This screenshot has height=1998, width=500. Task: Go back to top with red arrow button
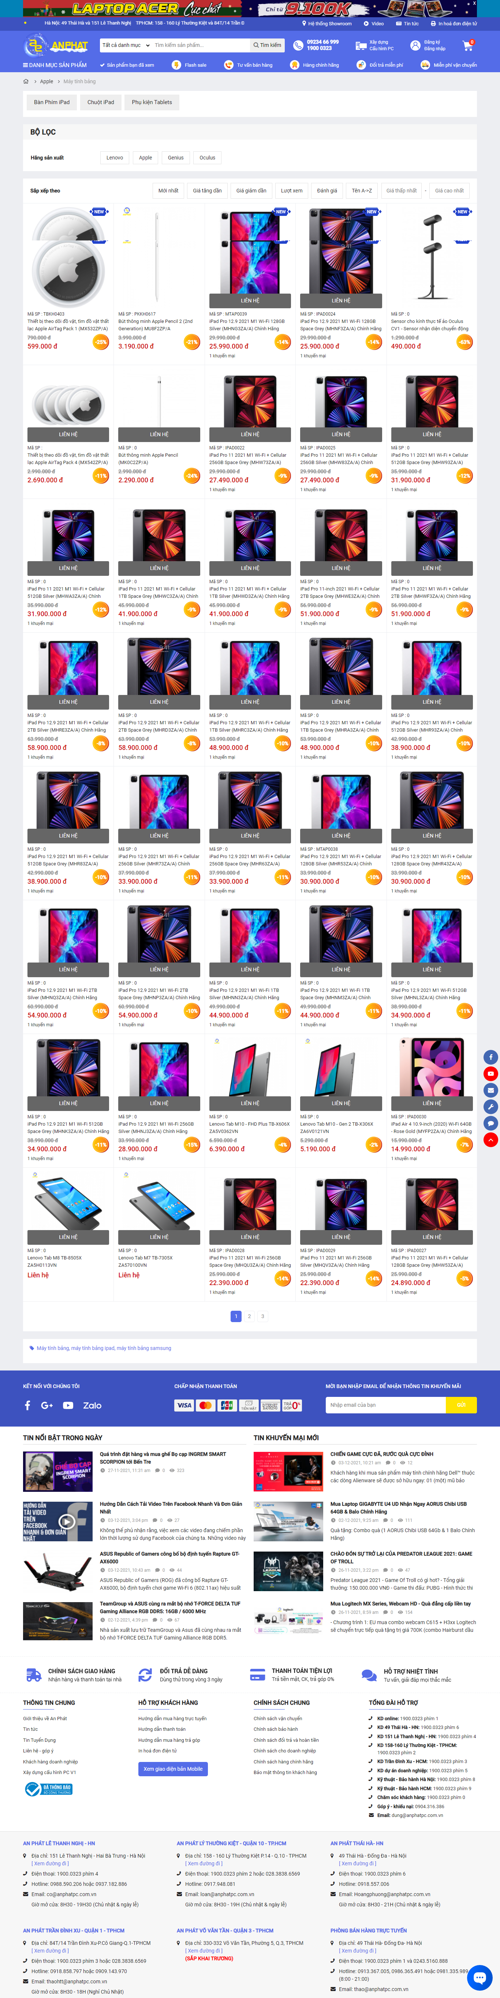[491, 1140]
